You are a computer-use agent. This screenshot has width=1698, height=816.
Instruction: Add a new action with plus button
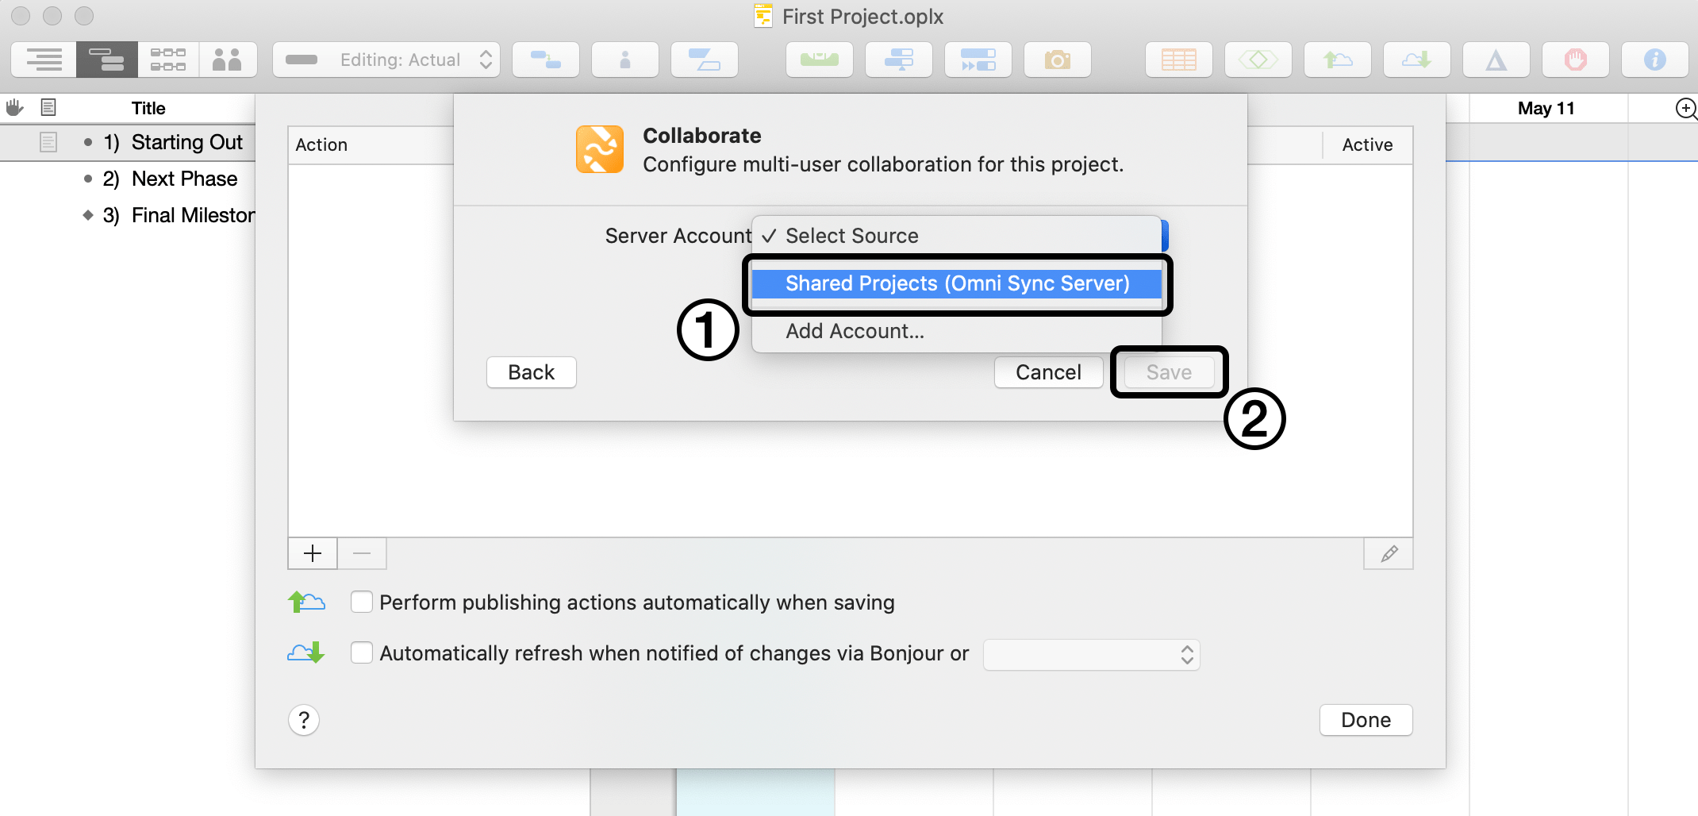click(313, 553)
